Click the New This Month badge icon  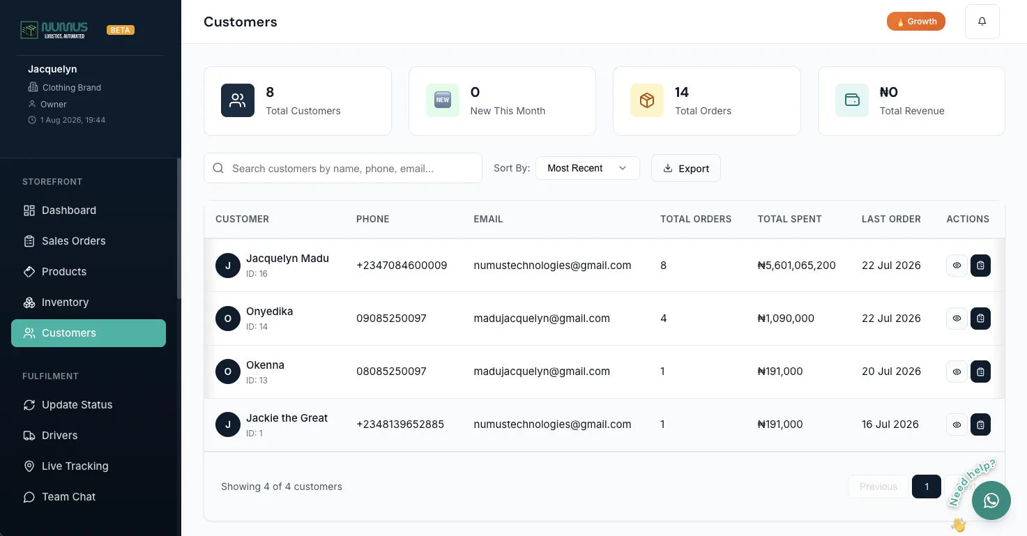[x=443, y=100]
